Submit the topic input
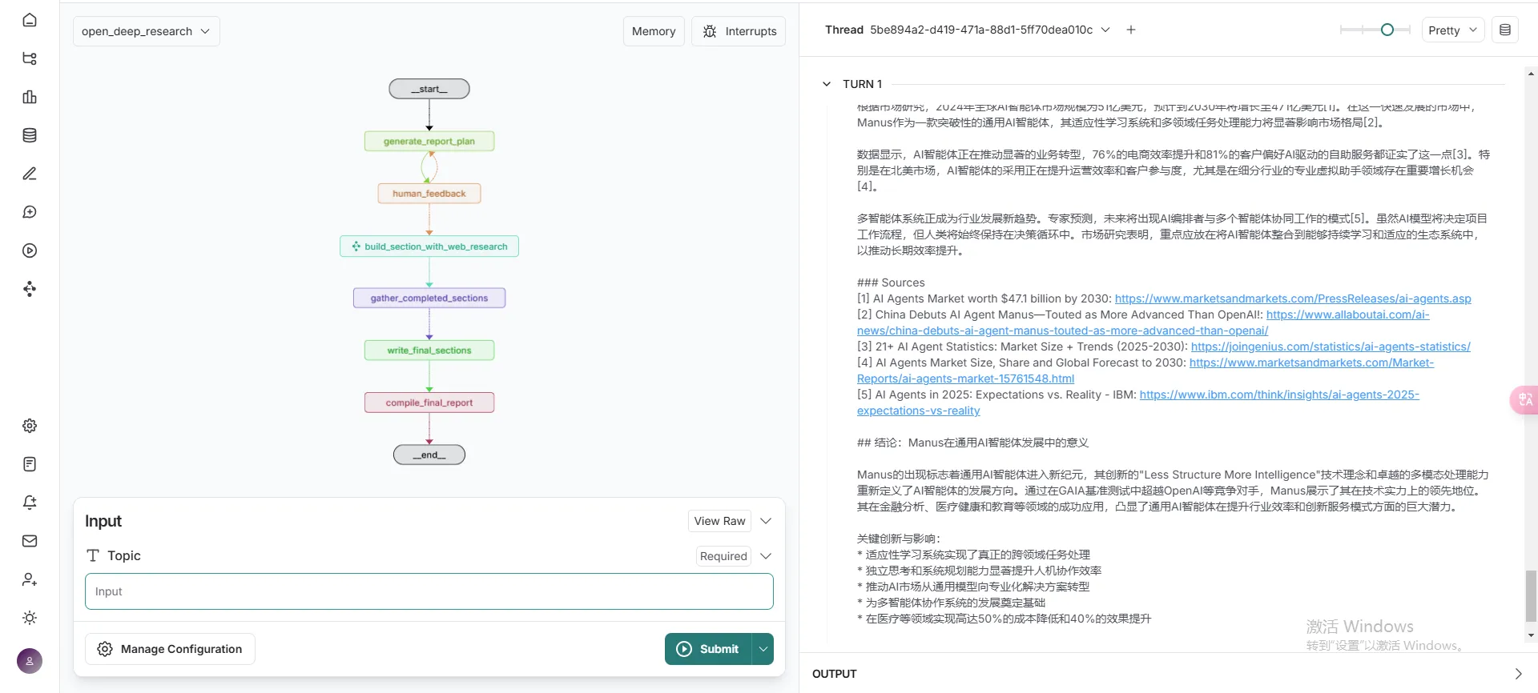 pos(708,649)
